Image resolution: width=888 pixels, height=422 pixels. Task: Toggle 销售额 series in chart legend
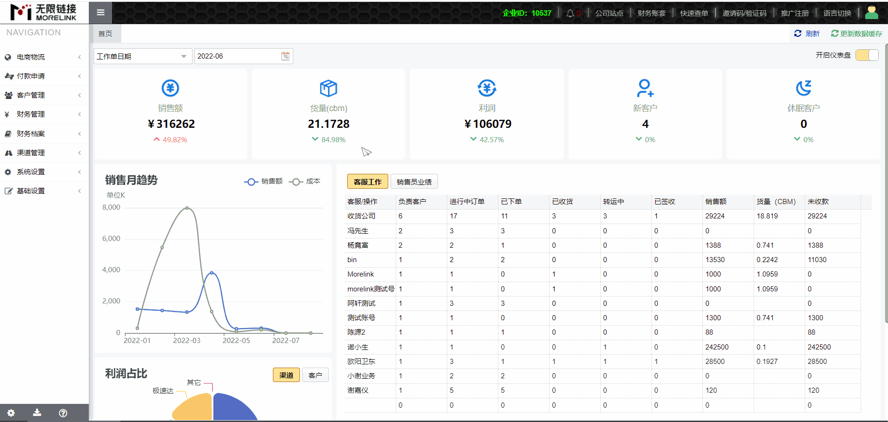[264, 181]
